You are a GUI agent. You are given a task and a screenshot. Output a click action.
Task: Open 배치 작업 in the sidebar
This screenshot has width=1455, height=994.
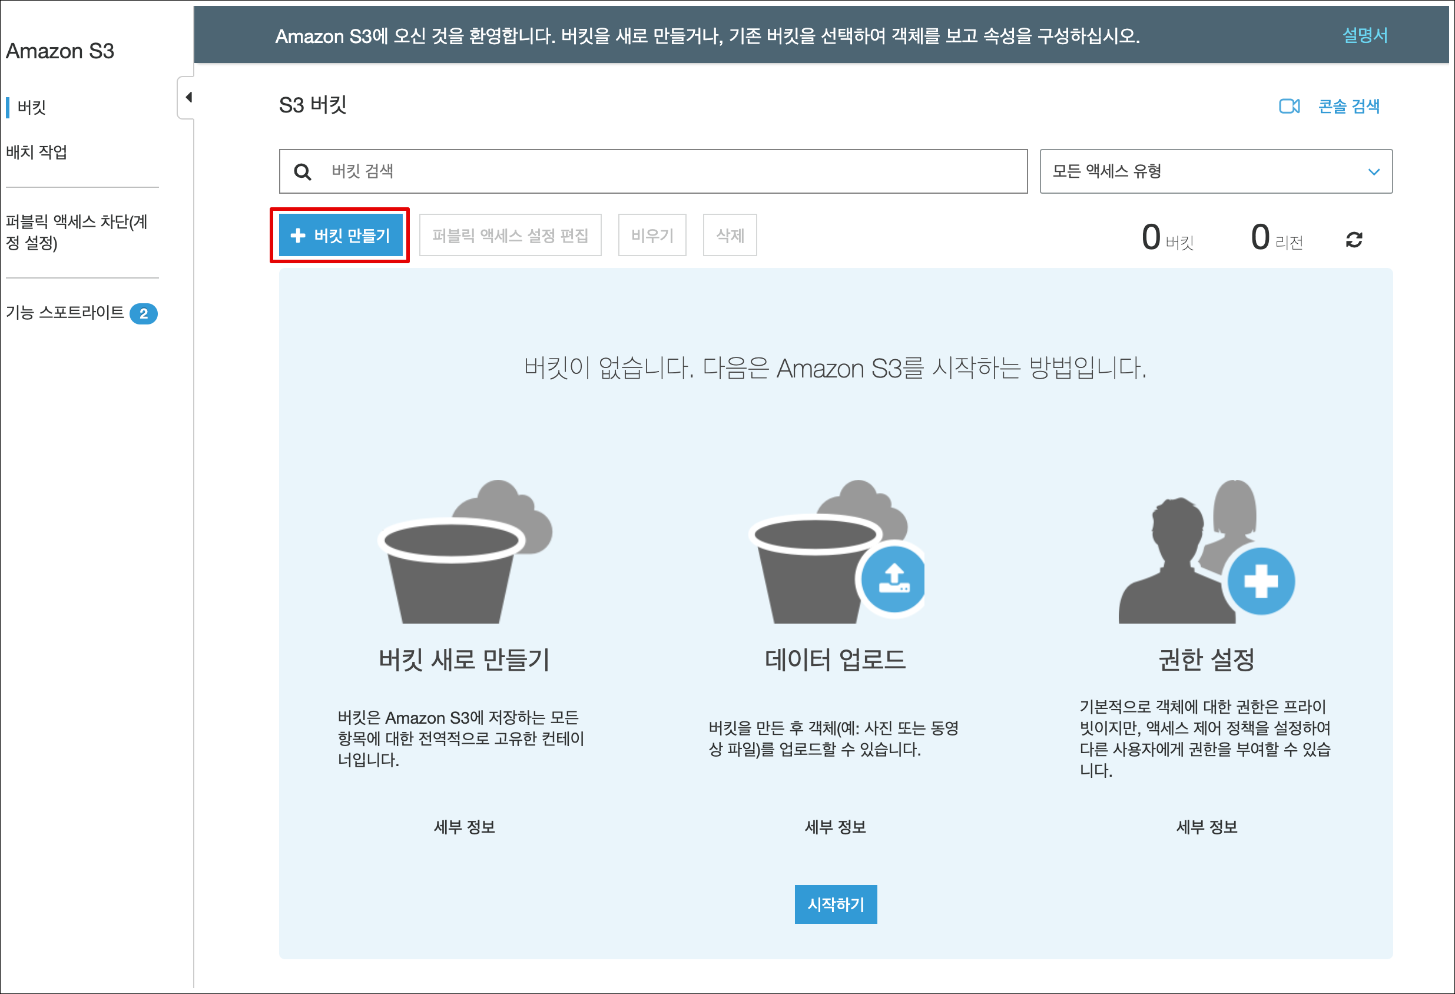coord(37,152)
